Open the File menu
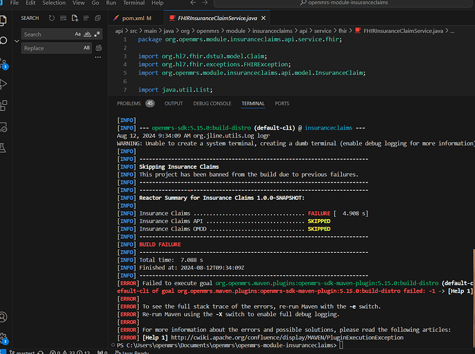 point(14,3)
